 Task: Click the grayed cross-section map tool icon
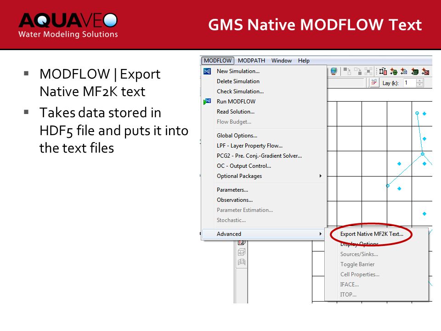[x=242, y=263]
